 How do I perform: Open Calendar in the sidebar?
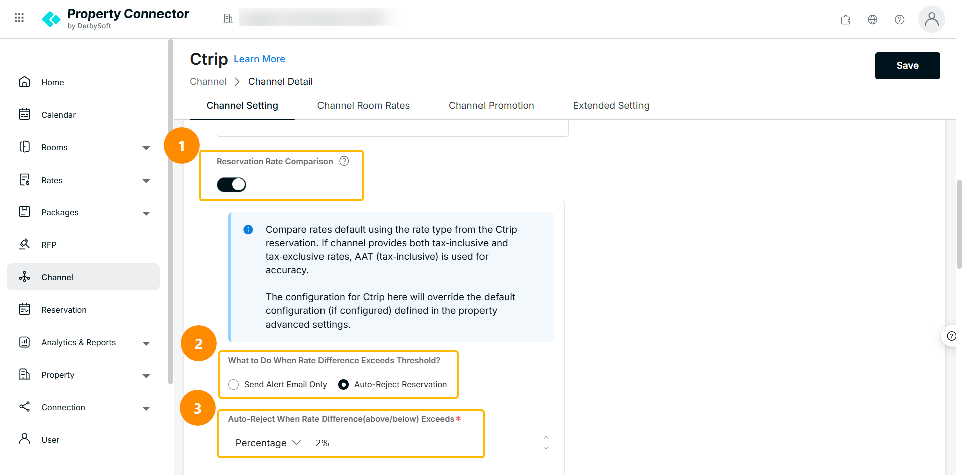83,115
